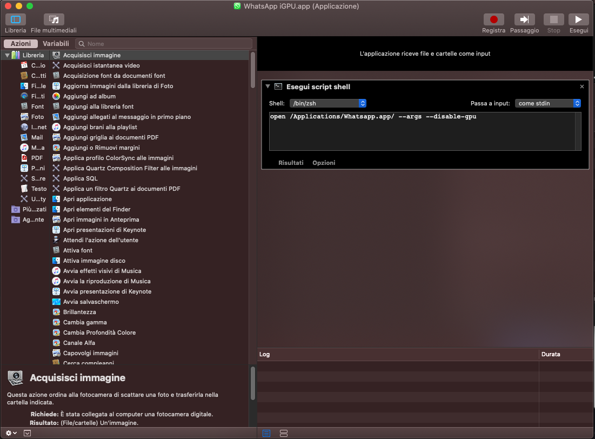Click the description panel scrollbar

(253, 383)
